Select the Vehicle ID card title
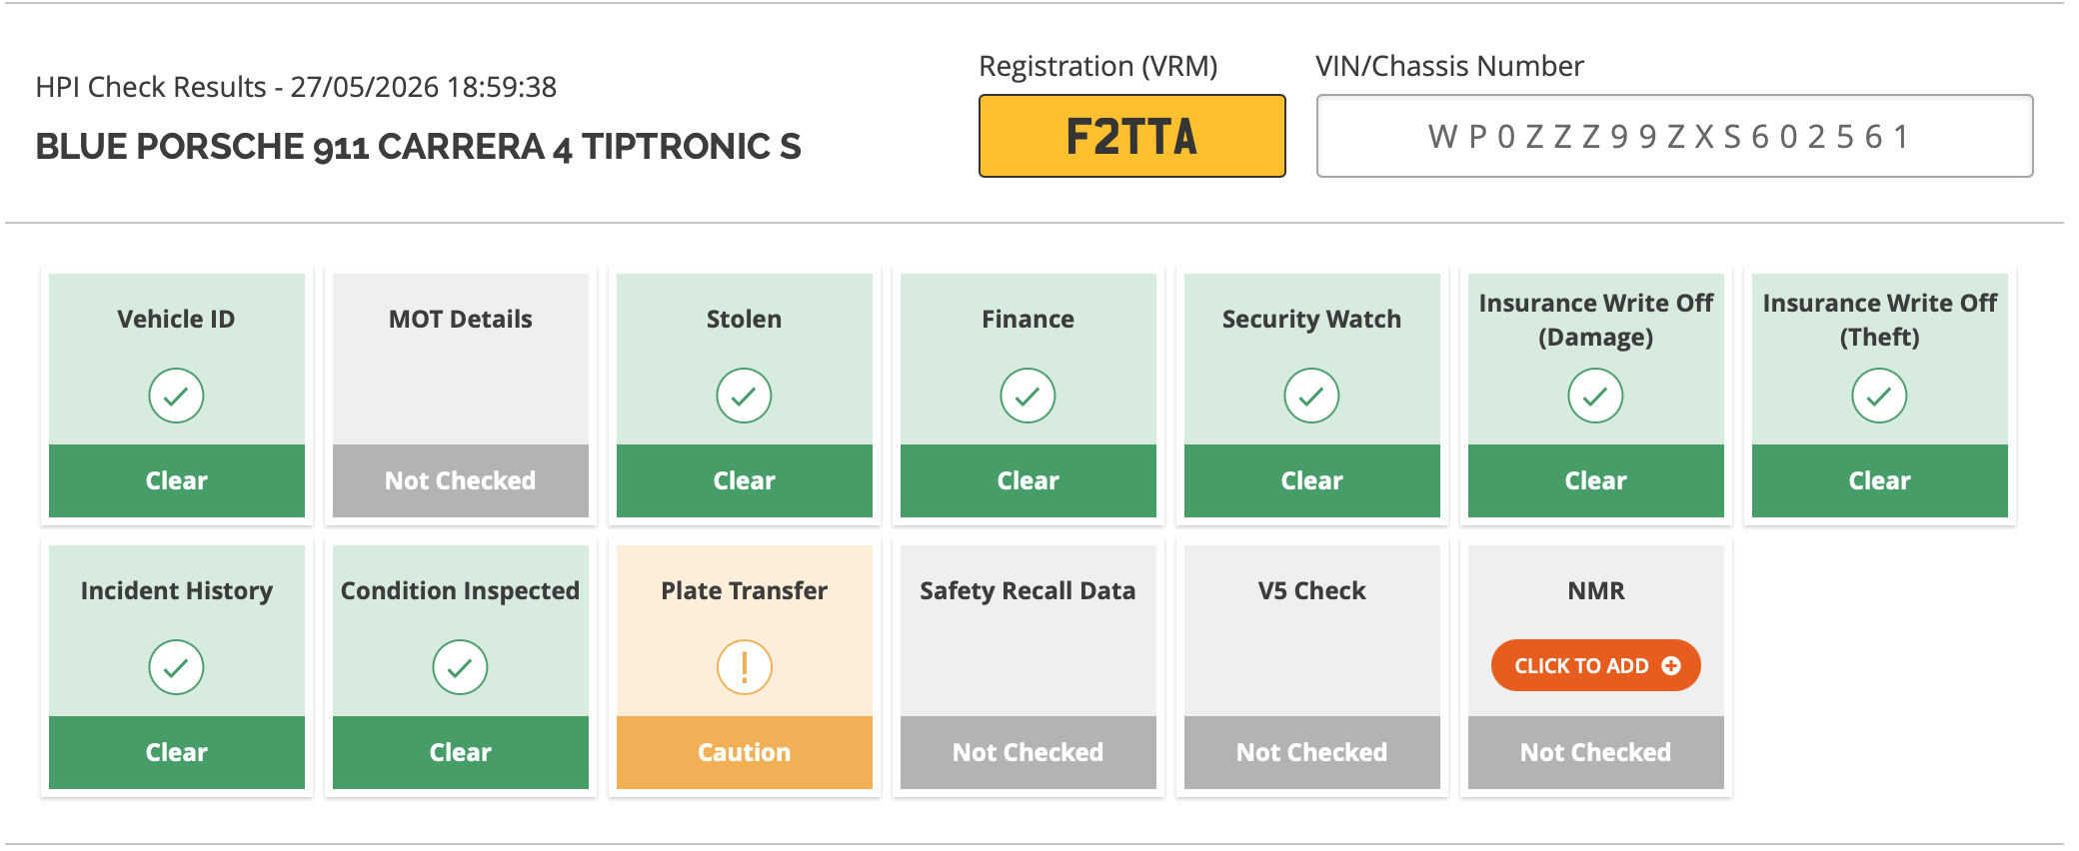 coord(176,320)
